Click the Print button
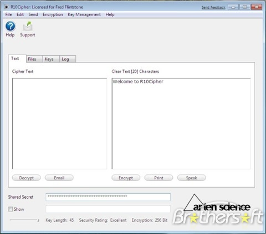This screenshot has height=234, width=266. 158,178
